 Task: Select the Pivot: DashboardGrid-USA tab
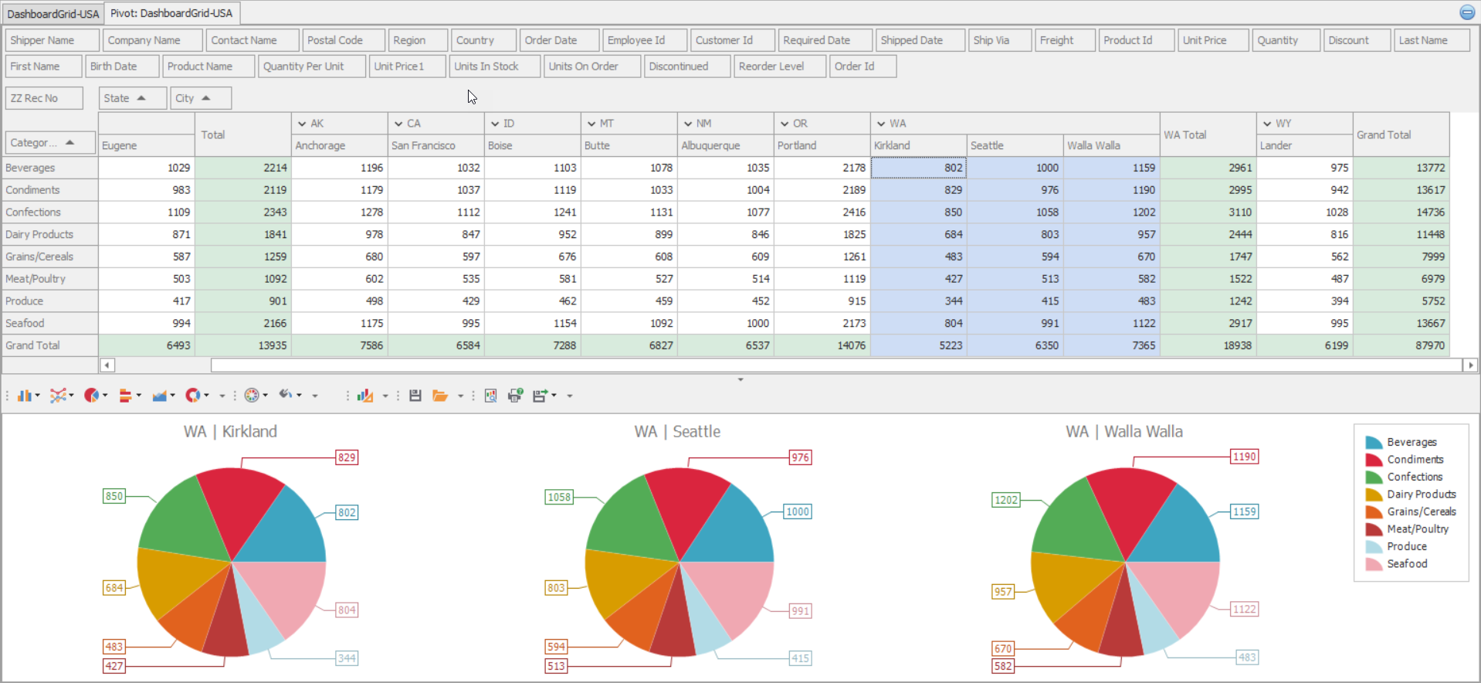(171, 13)
